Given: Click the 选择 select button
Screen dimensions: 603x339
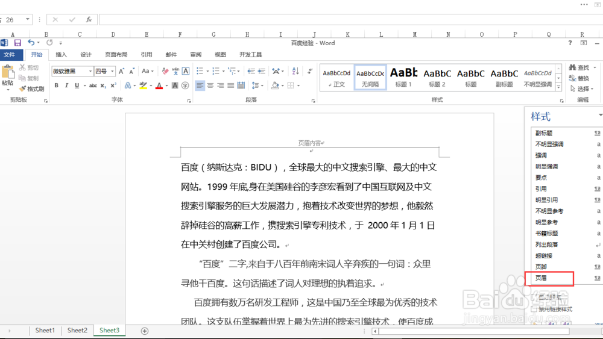Looking at the screenshot, I should pos(581,89).
